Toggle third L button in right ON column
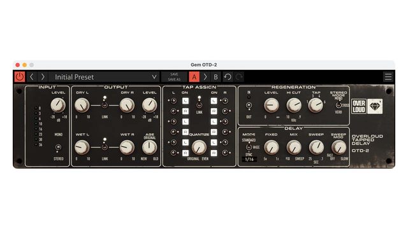The image size is (408, 229). point(214,142)
